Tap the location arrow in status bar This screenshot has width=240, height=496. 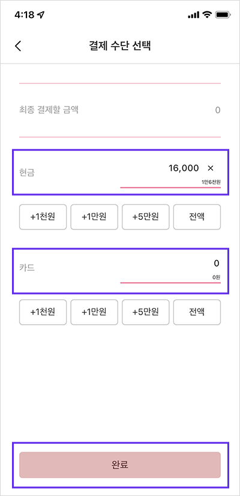[41, 14]
